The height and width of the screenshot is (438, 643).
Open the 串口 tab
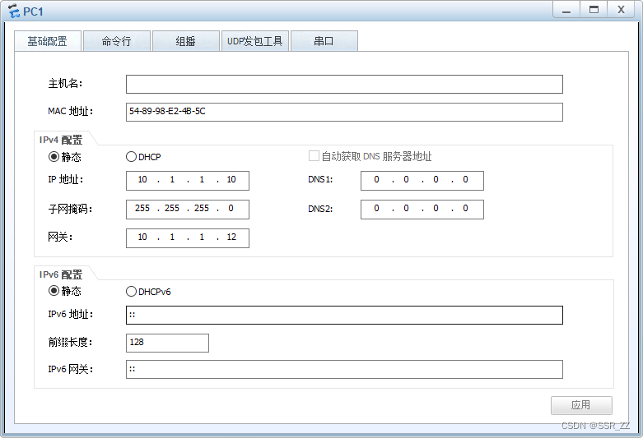(324, 41)
